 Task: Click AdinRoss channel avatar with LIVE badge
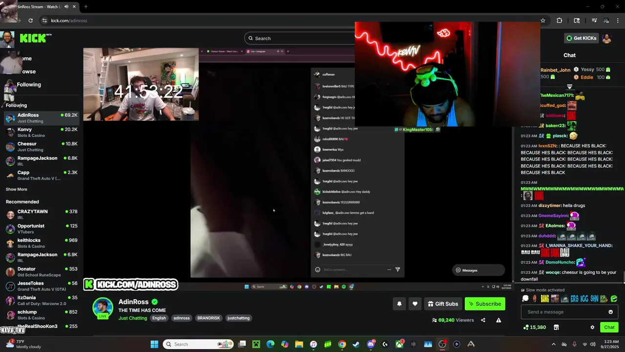103,308
